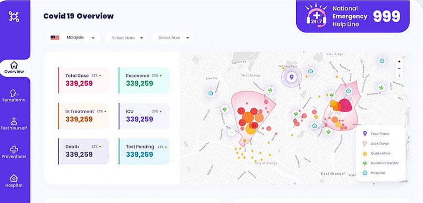Click isolation marker left of left lockdown zone
Viewport: 423px width, 203px height.
tap(224, 109)
